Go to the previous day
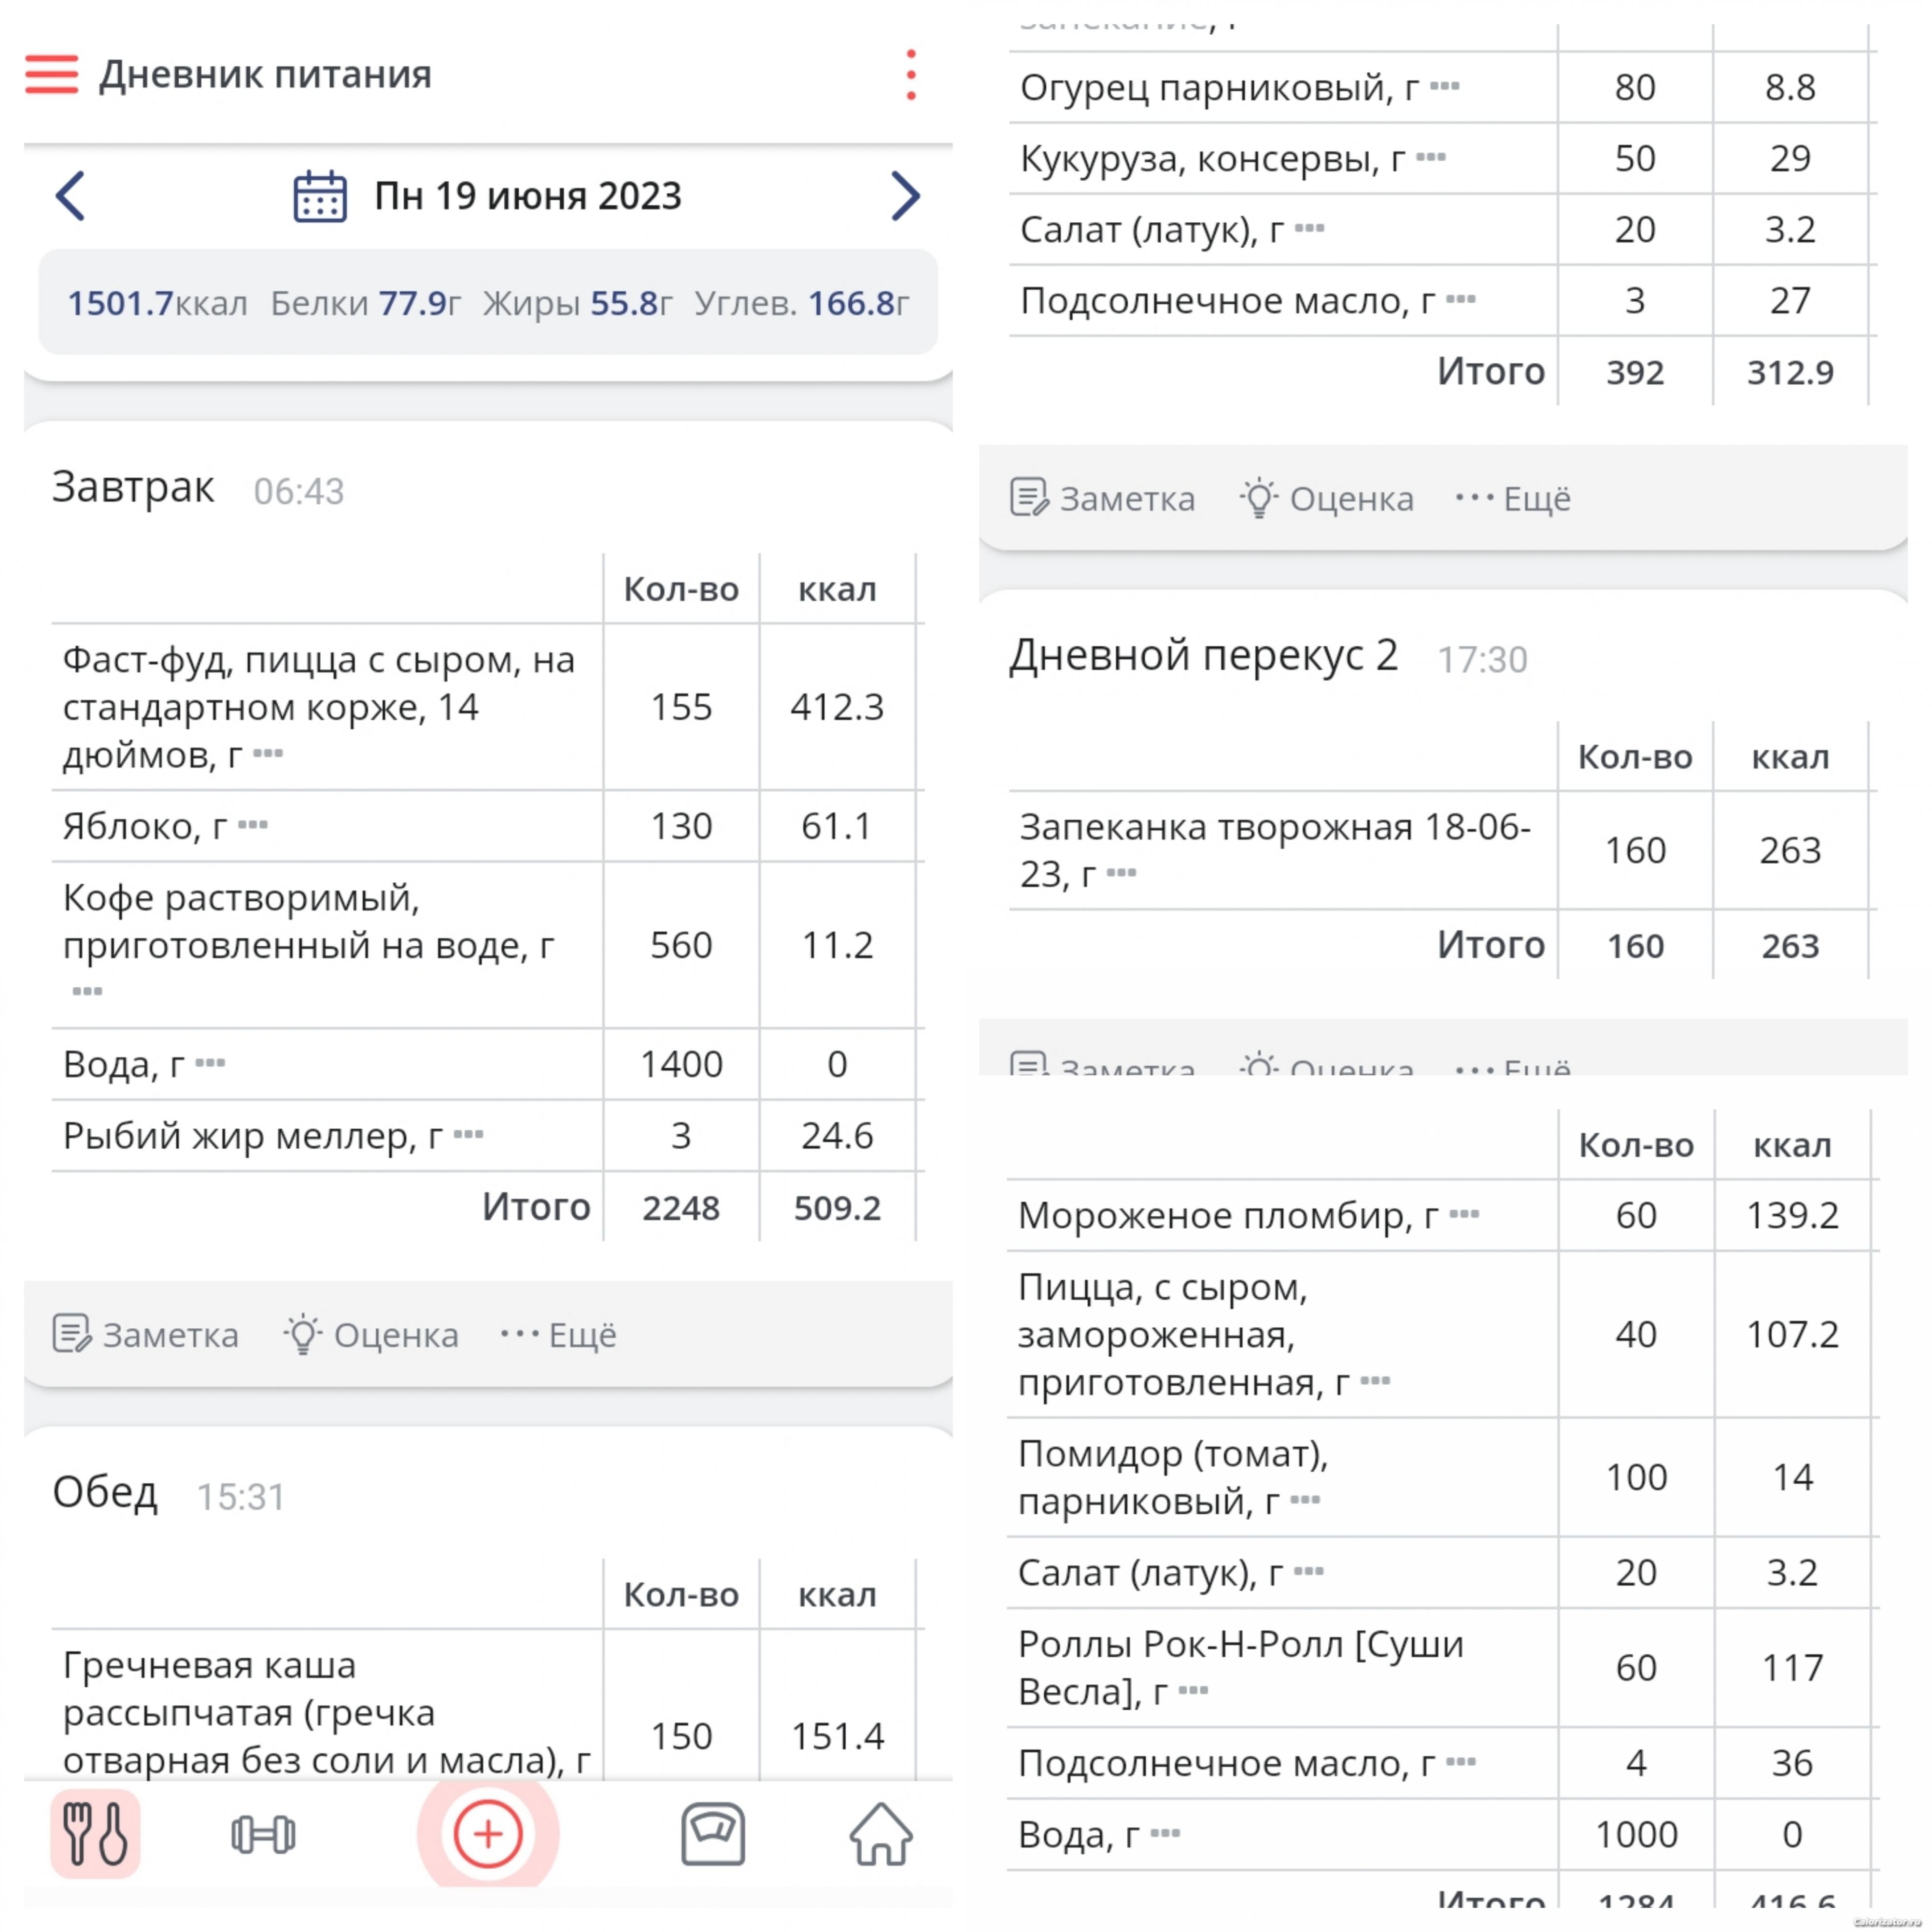Screen dimensions: 1932x1932 70,196
